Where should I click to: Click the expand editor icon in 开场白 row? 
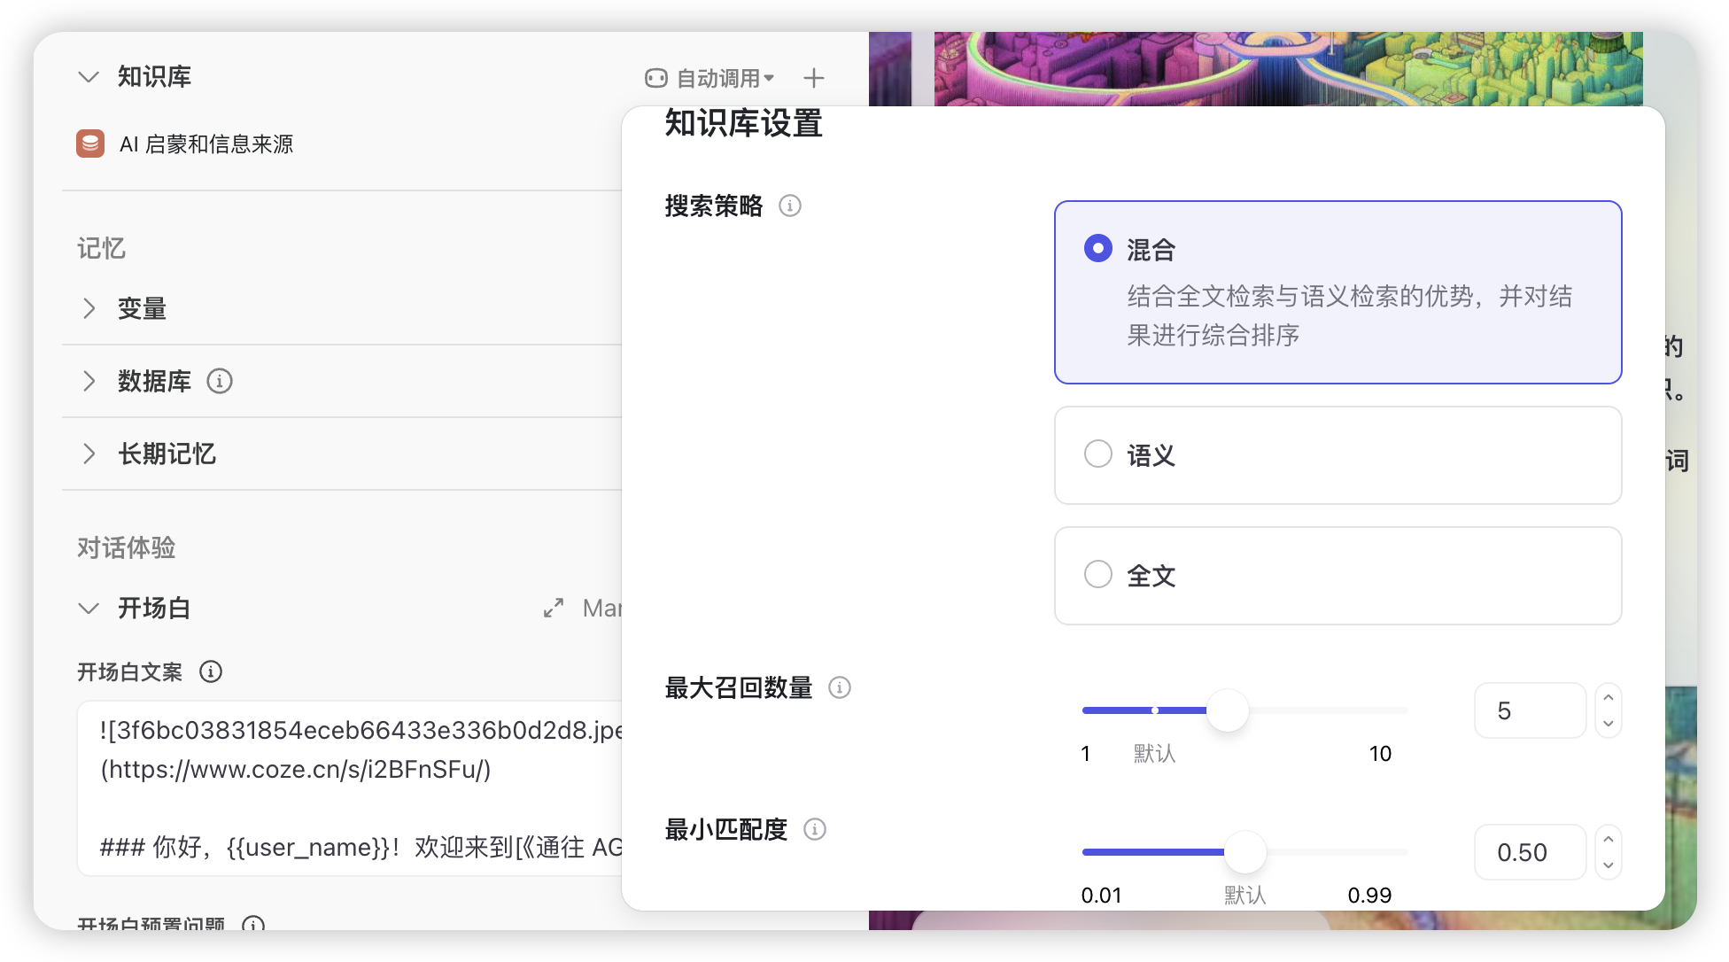[x=554, y=609]
